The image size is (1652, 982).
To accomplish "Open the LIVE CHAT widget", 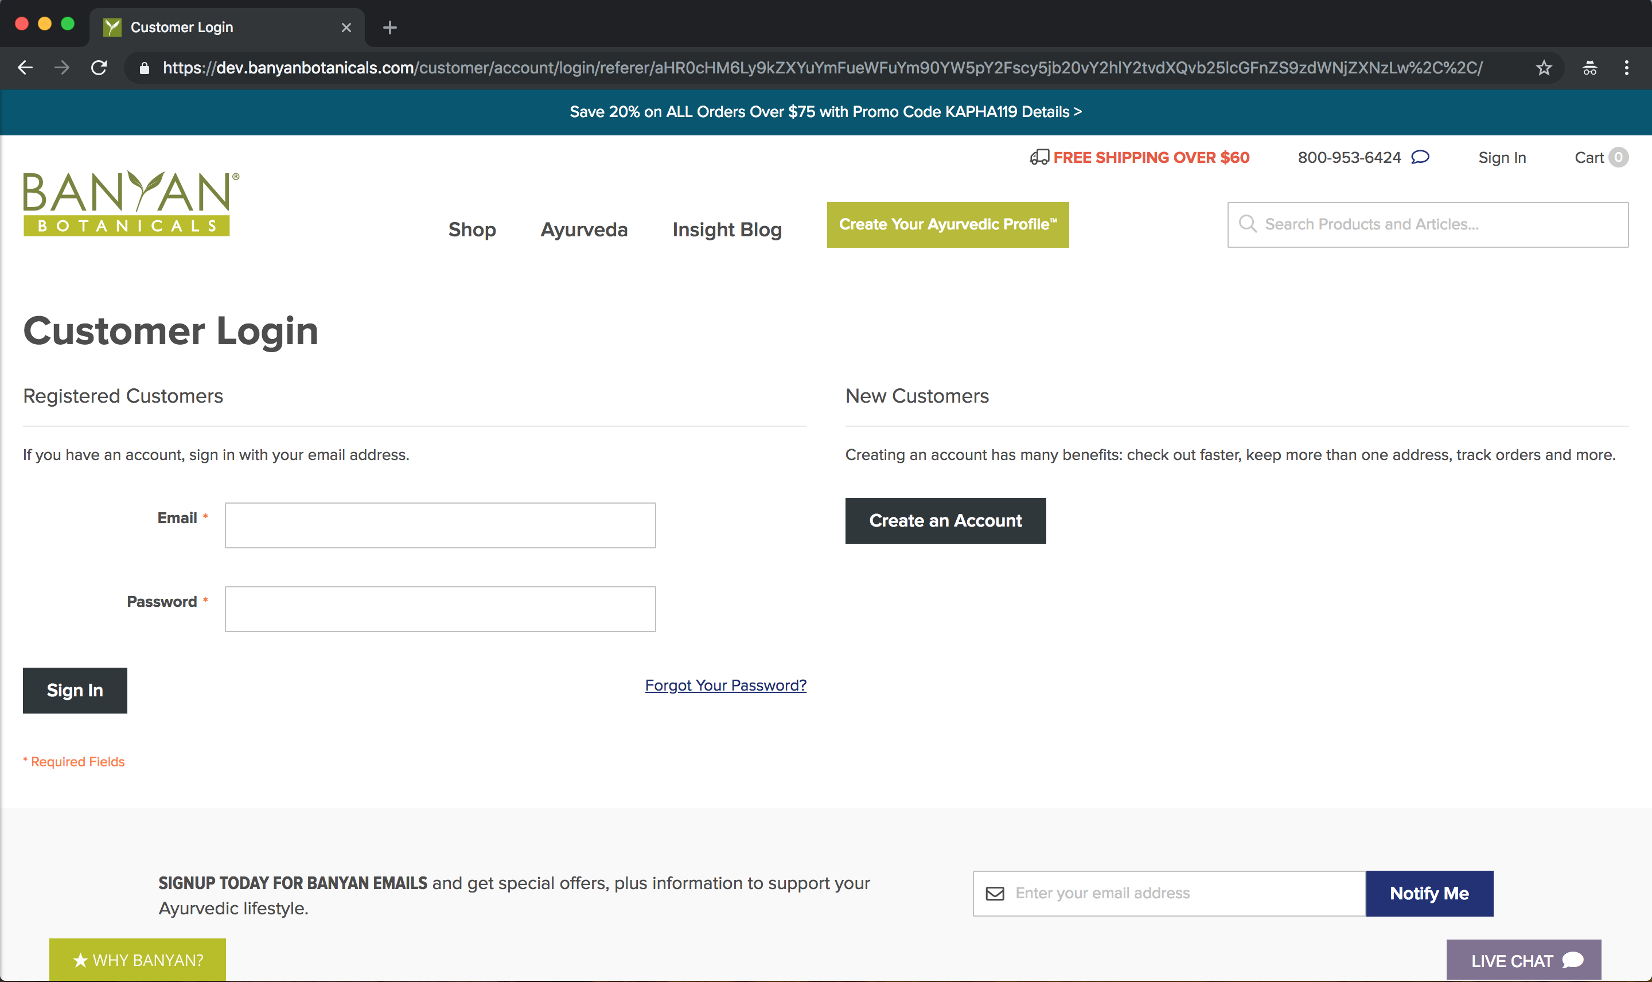I will click(x=1524, y=960).
